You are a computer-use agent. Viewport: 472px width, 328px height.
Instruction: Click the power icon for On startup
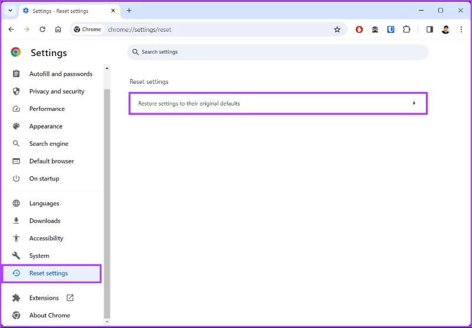click(17, 179)
